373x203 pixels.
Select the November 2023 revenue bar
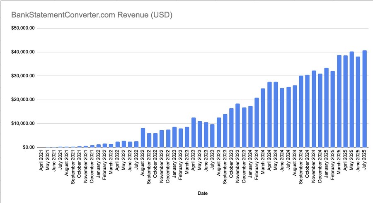(x=237, y=125)
